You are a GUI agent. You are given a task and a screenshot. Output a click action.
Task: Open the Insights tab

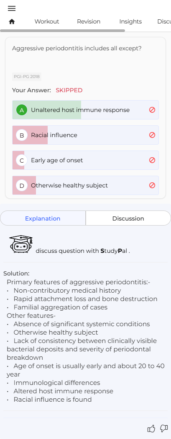130,21
